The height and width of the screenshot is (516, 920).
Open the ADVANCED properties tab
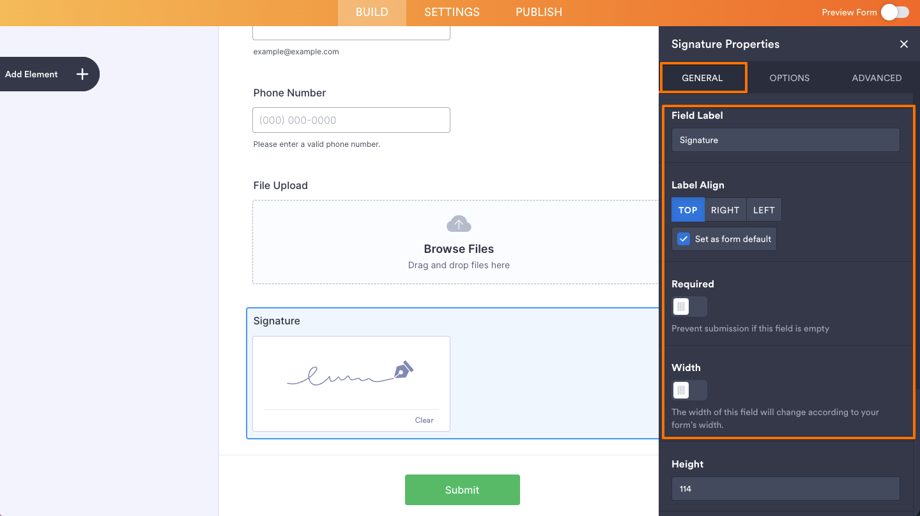pos(877,78)
